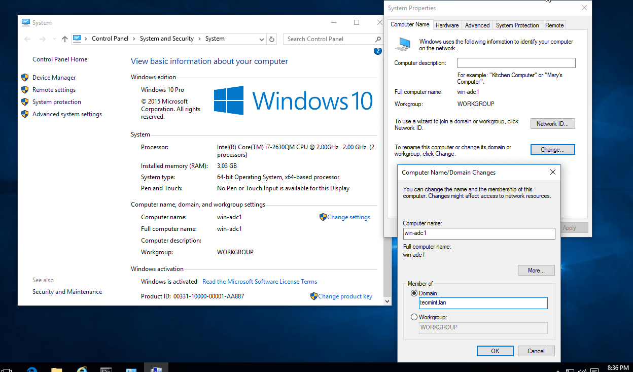Select the Domain radio button

coord(414,293)
